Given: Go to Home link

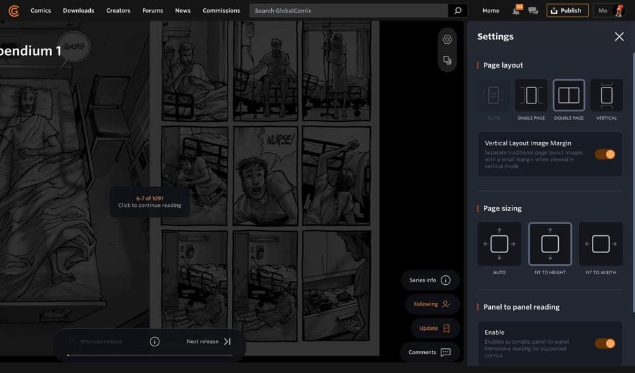Looking at the screenshot, I should point(491,11).
